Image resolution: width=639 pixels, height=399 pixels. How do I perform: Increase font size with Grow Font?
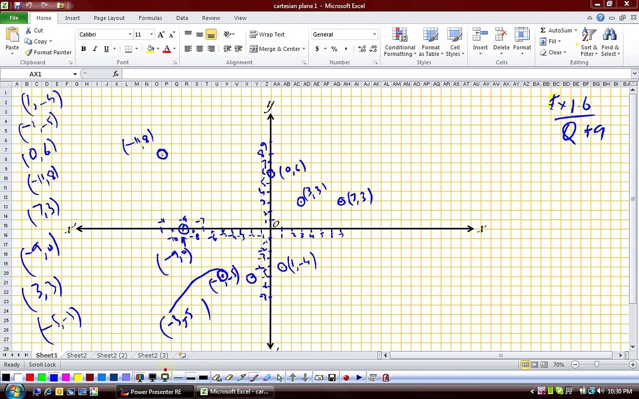pos(161,34)
